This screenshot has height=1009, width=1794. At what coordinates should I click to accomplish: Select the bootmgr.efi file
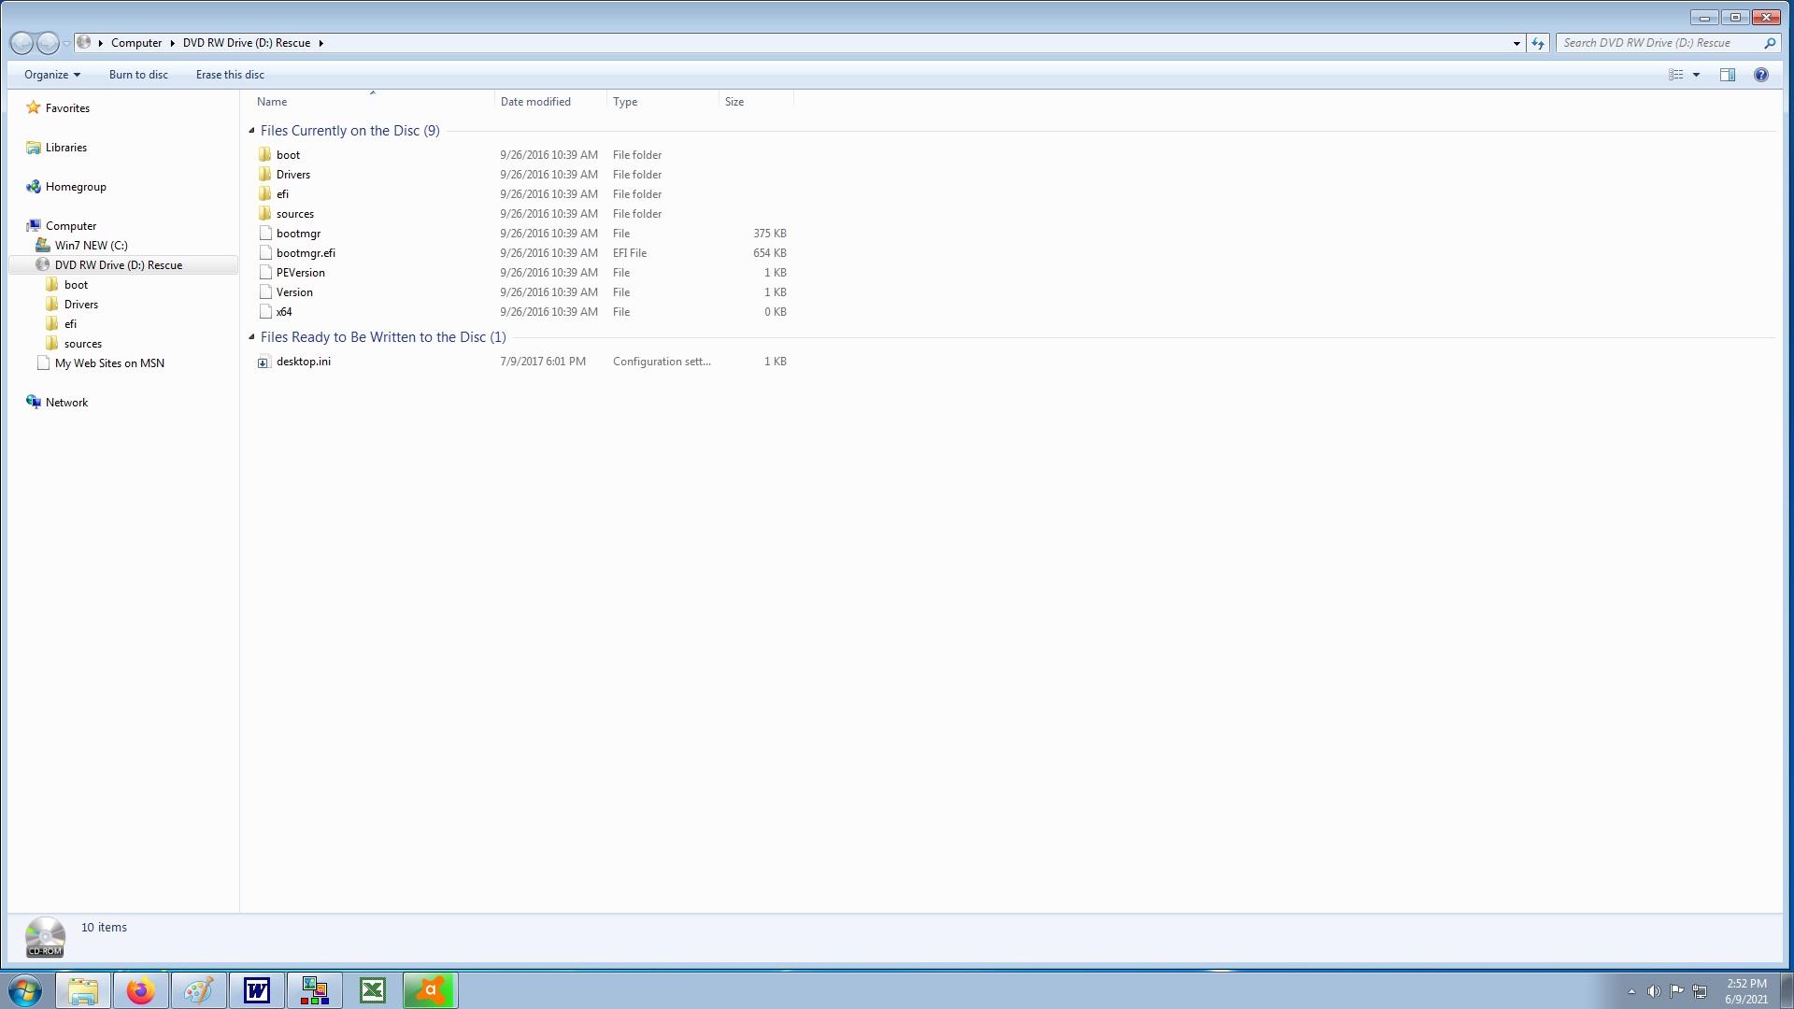click(306, 253)
